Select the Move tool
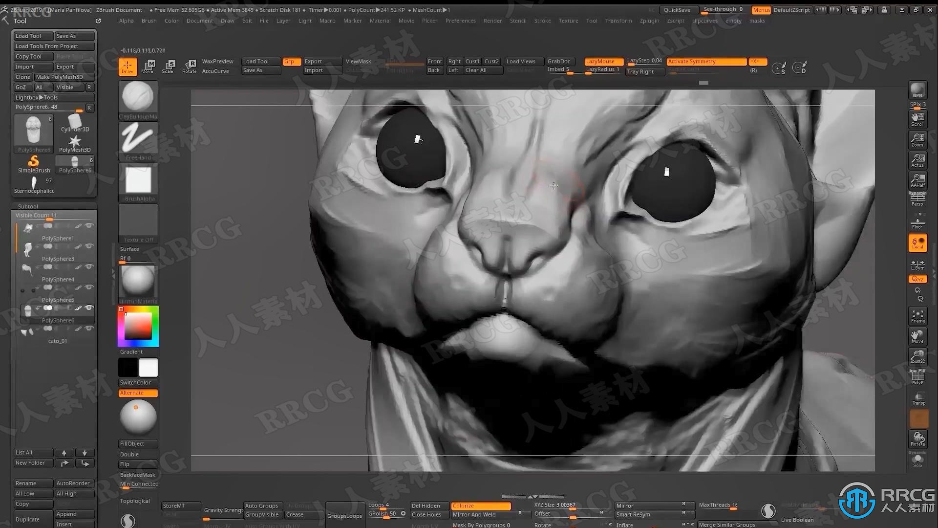Image resolution: width=938 pixels, height=528 pixels. point(147,65)
